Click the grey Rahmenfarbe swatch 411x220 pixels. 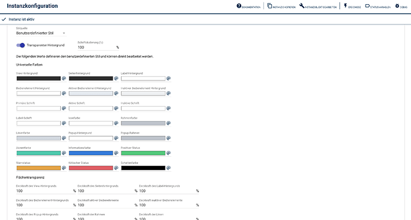(x=143, y=123)
